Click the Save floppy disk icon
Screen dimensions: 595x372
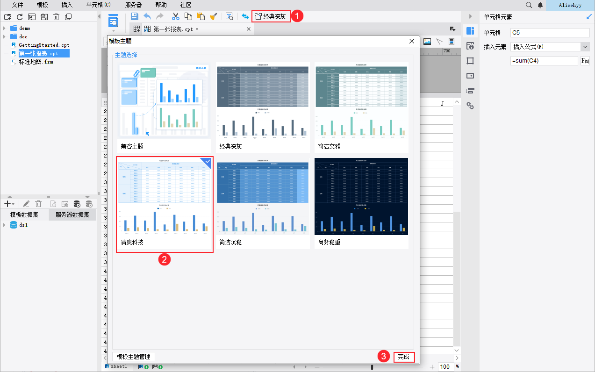[x=135, y=16]
